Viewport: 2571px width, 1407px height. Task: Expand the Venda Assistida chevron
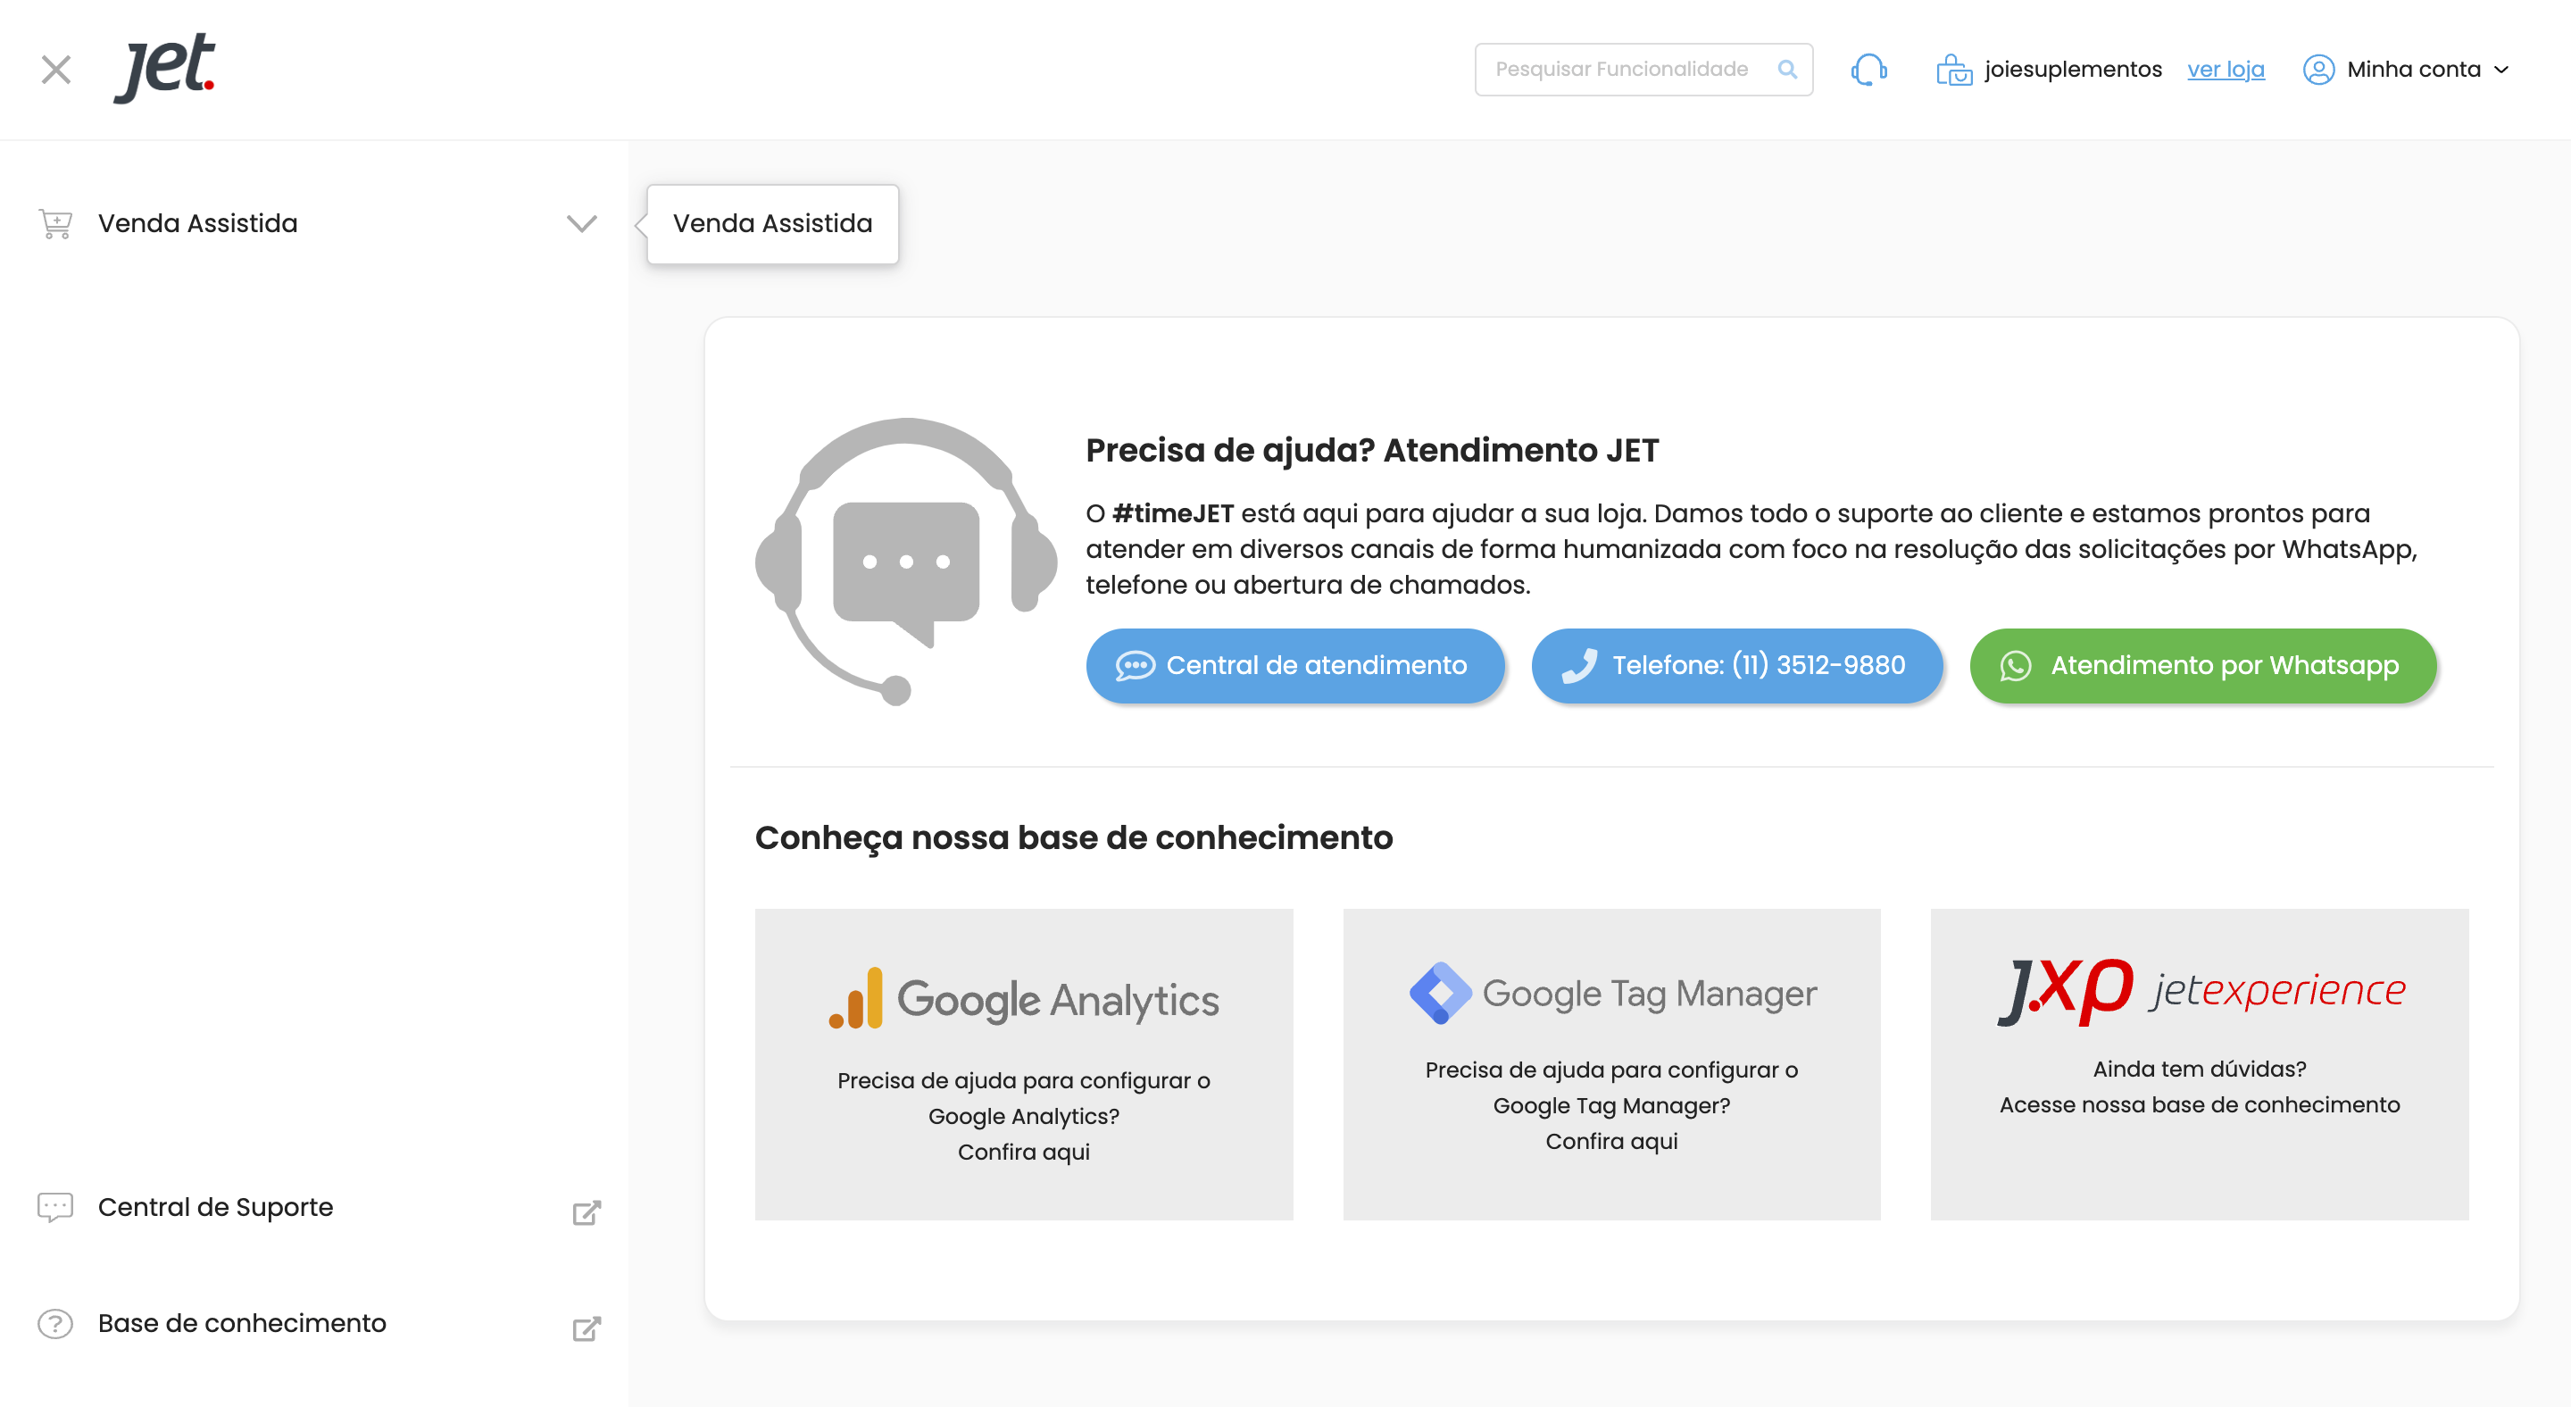tap(581, 223)
